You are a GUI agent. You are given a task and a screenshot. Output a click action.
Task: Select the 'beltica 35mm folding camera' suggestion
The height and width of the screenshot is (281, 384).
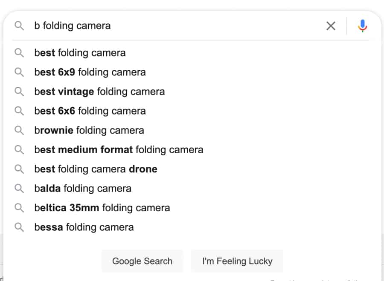click(102, 208)
